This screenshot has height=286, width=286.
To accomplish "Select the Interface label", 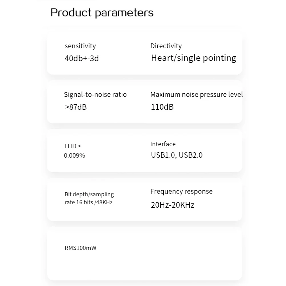I will 163,144.
